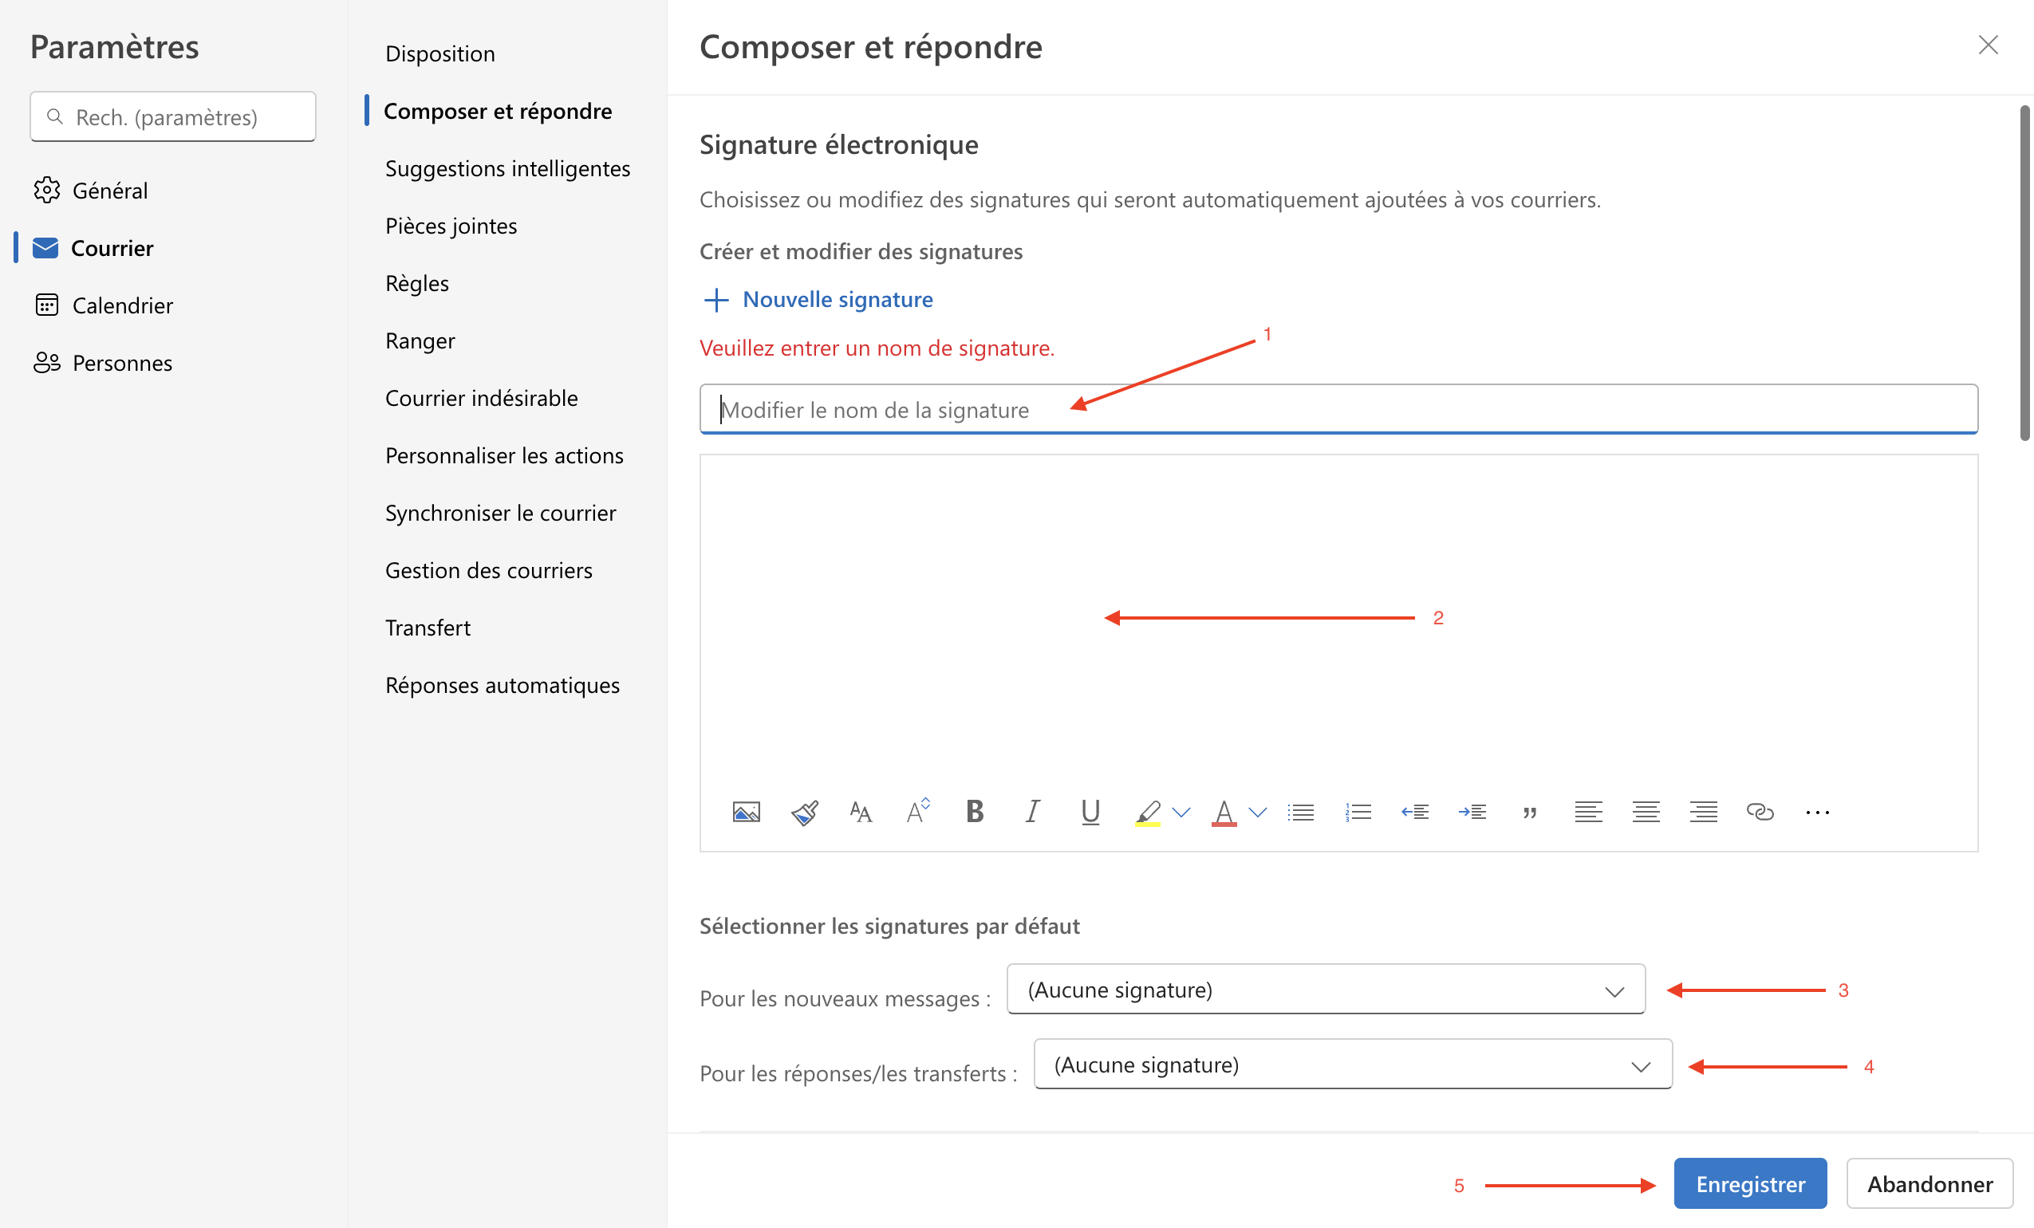Click the Enregistrer button
The image size is (2034, 1228).
pos(1749,1183)
